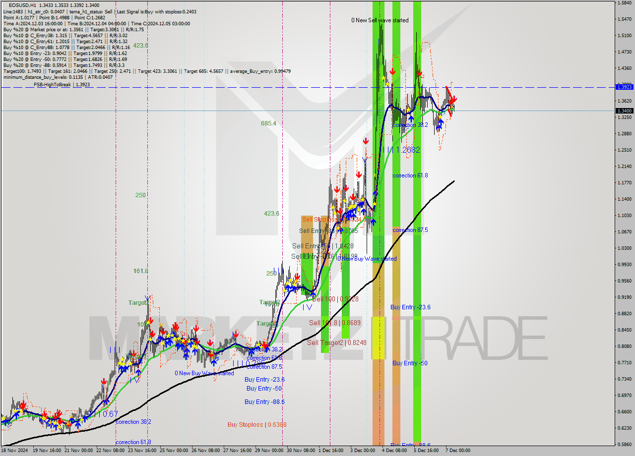Click the blue 1.3923 price tag on axis
The height and width of the screenshot is (456, 635).
click(624, 87)
